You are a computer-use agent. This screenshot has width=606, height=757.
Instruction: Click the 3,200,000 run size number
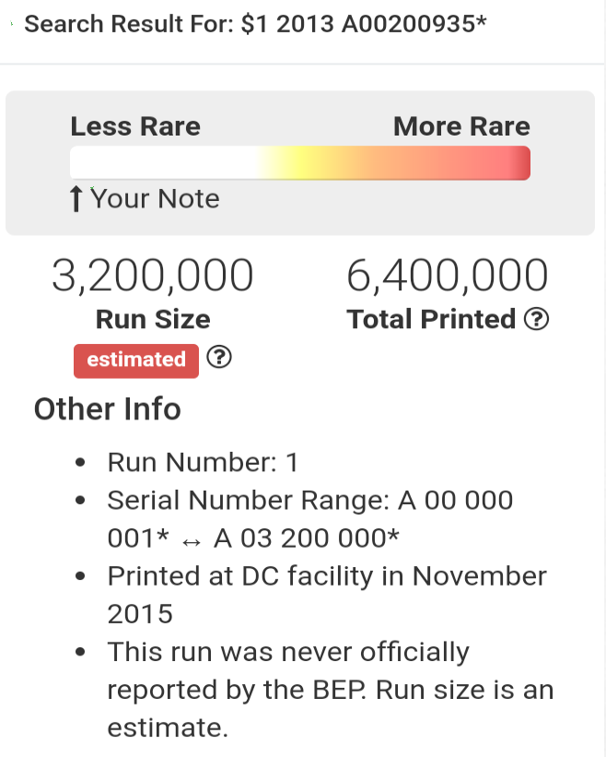pyautogui.click(x=152, y=276)
